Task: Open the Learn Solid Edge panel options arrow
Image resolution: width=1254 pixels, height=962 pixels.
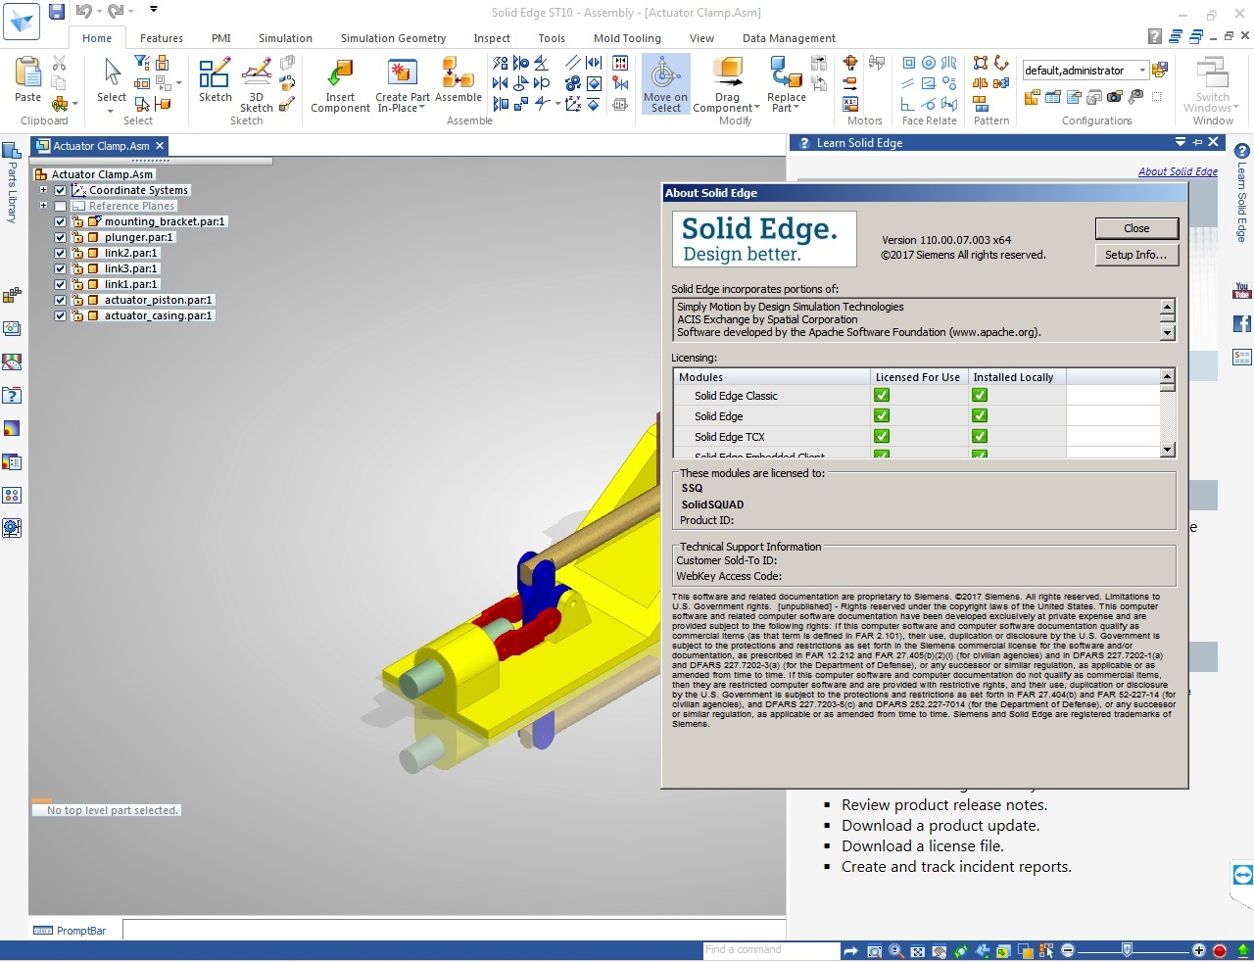Action: tap(1181, 142)
